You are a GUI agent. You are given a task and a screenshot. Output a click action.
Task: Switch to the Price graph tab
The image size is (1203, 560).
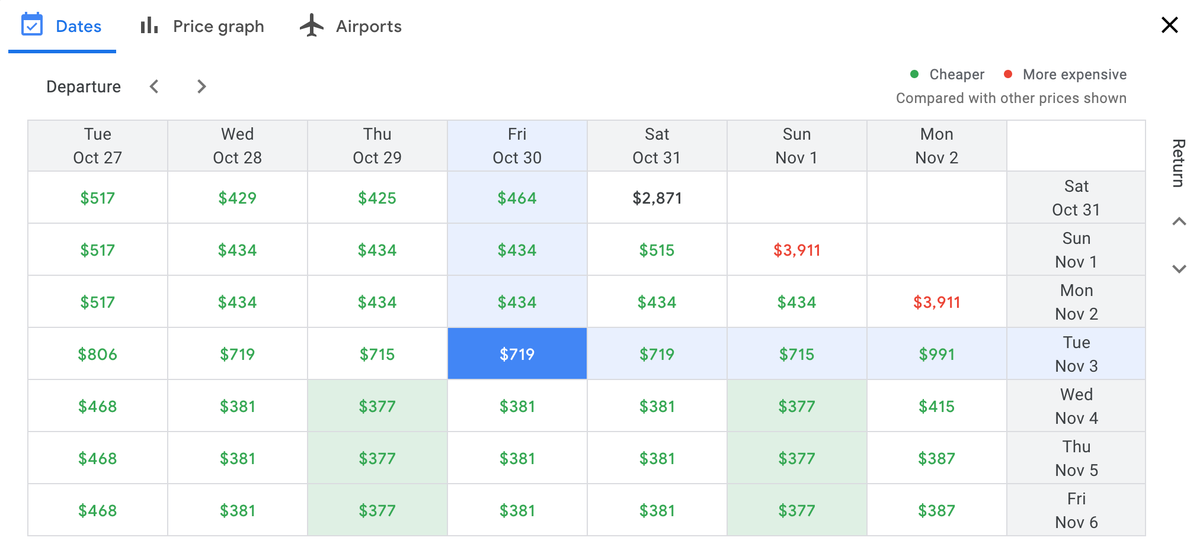pyautogui.click(x=218, y=26)
